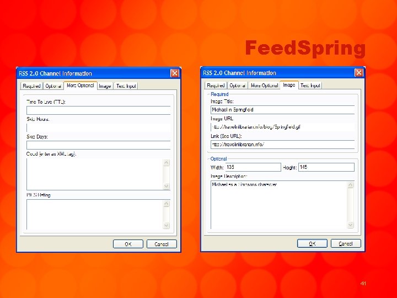Click OK in the left dialog

click(x=128, y=244)
